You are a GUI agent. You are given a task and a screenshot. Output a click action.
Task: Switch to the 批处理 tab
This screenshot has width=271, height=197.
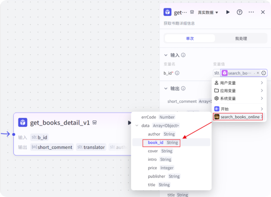(241, 38)
